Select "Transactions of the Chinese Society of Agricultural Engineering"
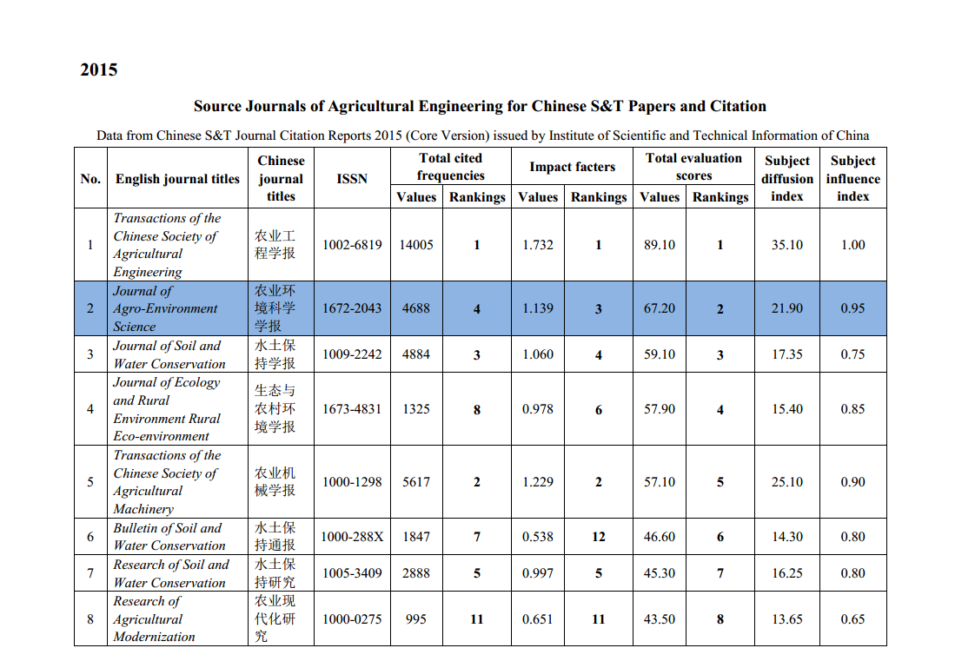This screenshot has width=975, height=648. tap(167, 245)
